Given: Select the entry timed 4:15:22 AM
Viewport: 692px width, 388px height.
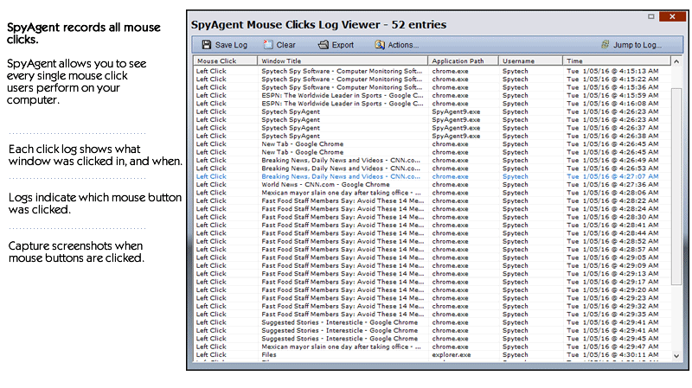Looking at the screenshot, I should point(432,79).
